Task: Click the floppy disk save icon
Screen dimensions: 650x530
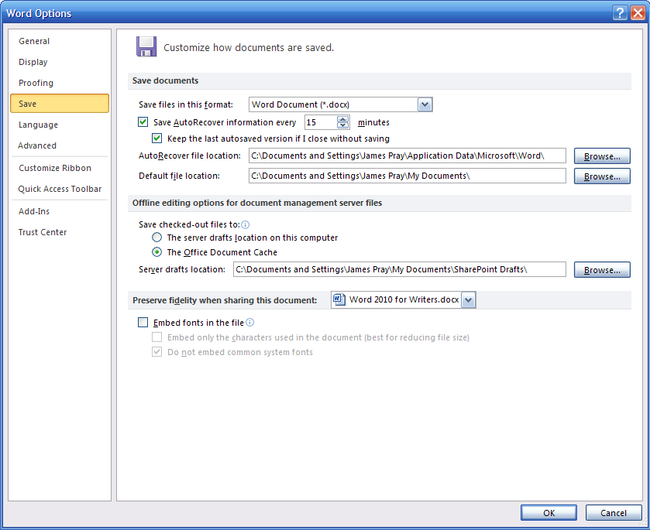Action: (146, 46)
